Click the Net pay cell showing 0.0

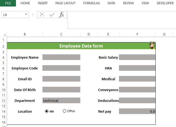tap(137, 111)
